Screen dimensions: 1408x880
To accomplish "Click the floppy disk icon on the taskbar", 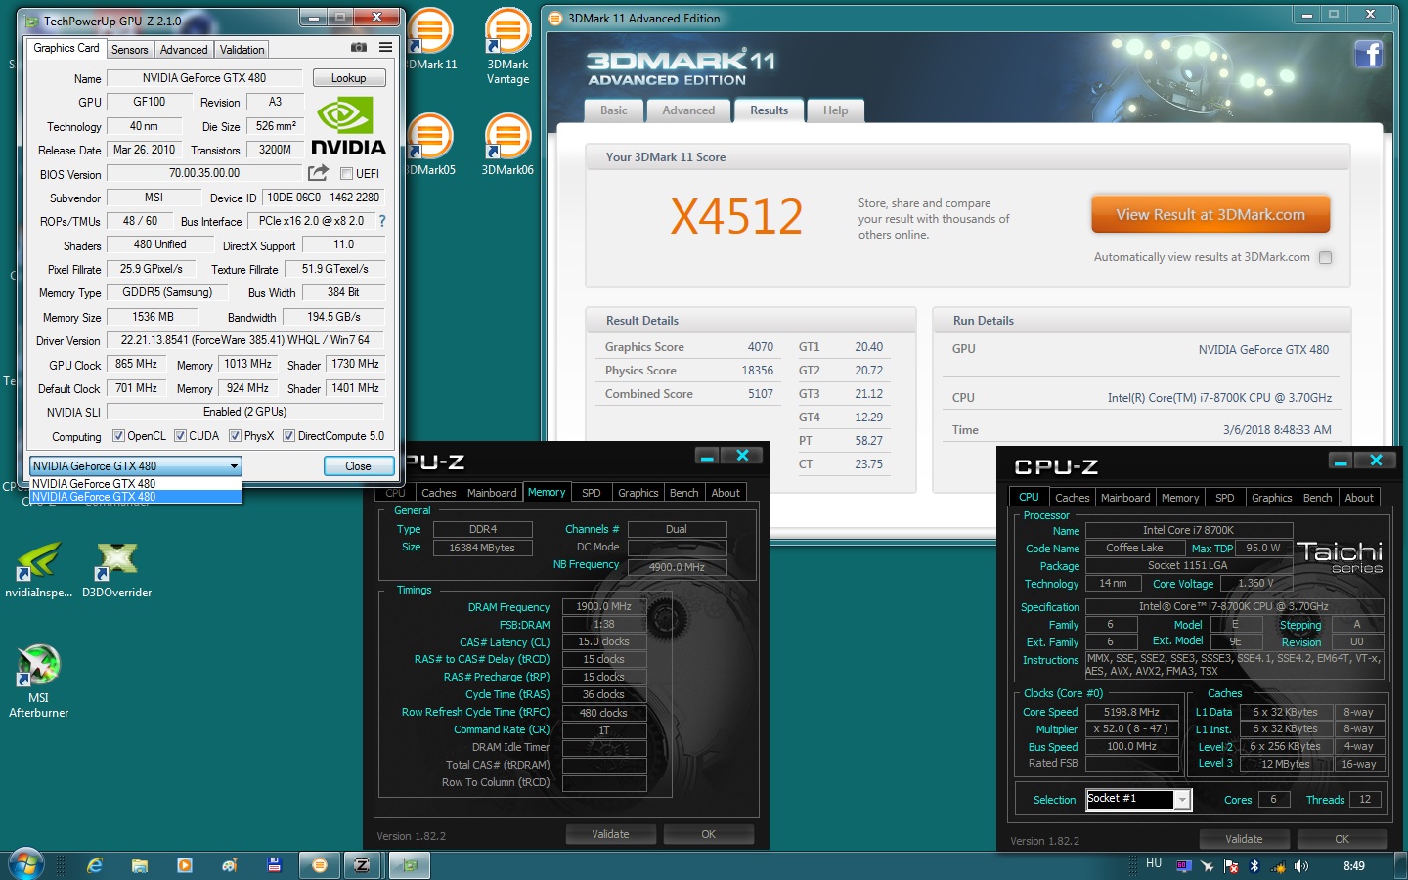I will [274, 865].
